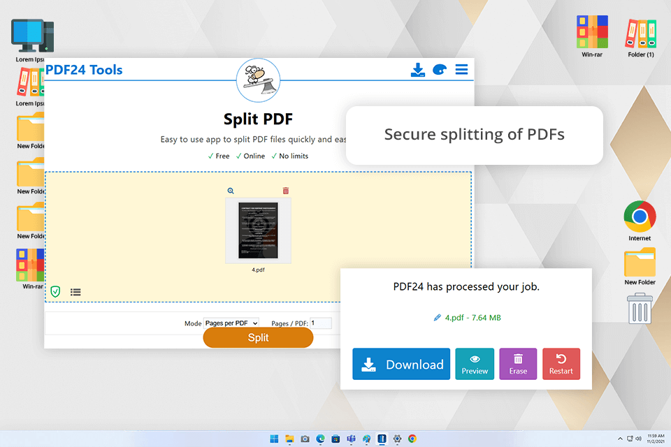Select the active PDF24 app in taskbar
The height and width of the screenshot is (447, 671).
pyautogui.click(x=382, y=439)
